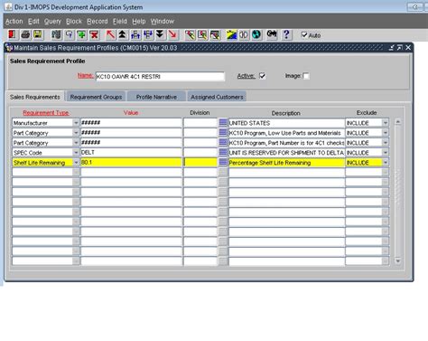Click the first pencil edit icon in toolbar
The height and width of the screenshot is (341, 428).
coord(190,34)
